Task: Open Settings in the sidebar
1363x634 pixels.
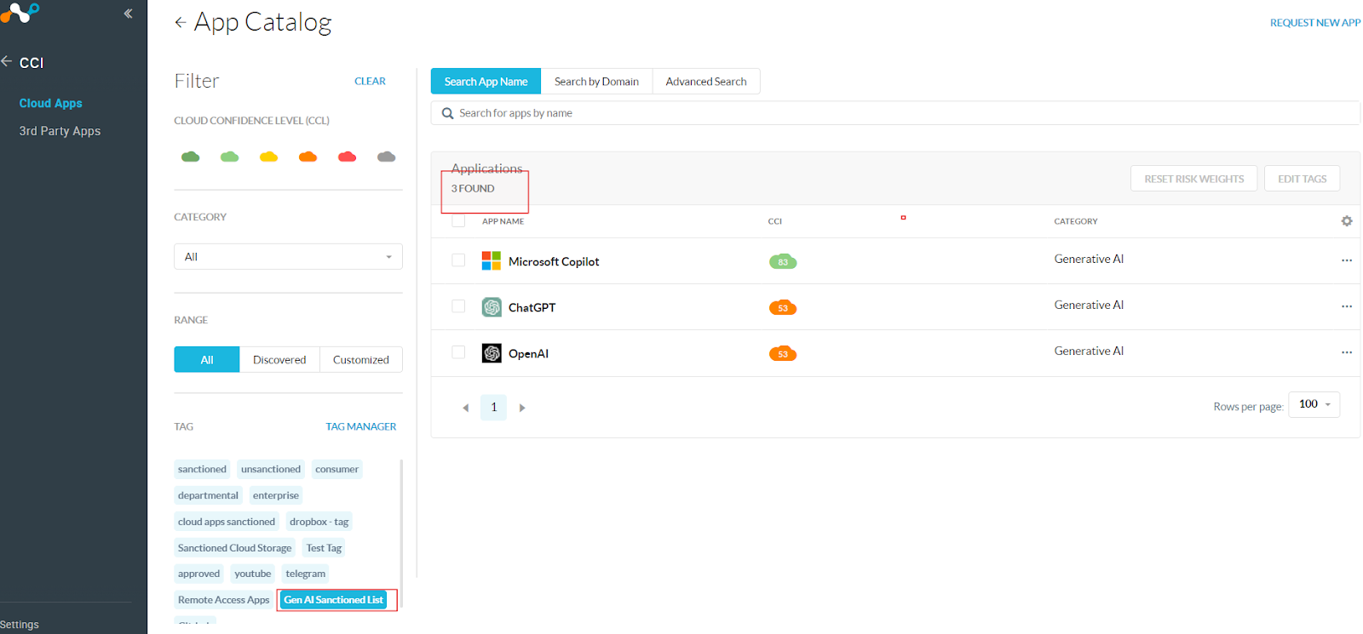Action: (20, 625)
